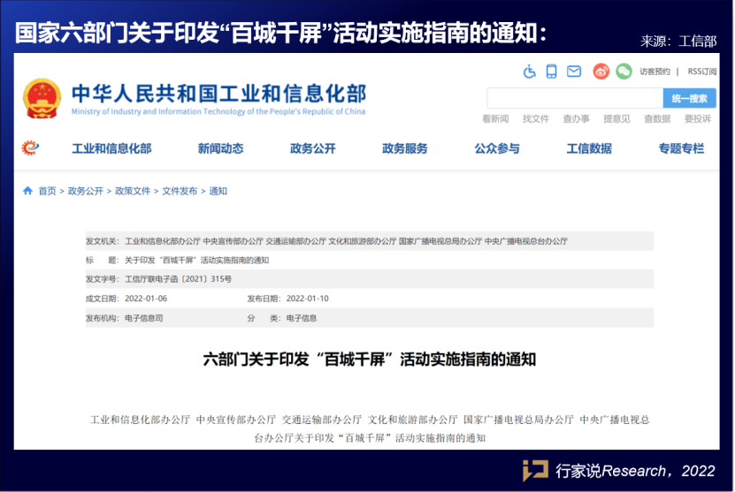This screenshot has width=735, height=492.
Task: Click the 找文件 quick link
Action: 536,119
